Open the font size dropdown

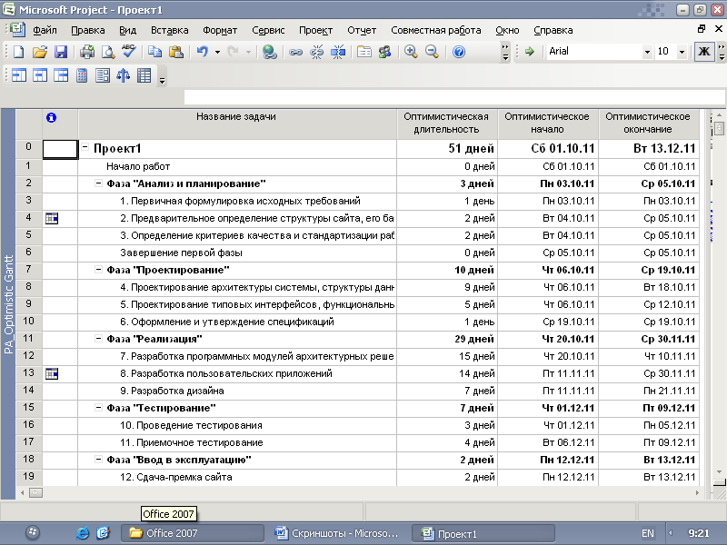coord(682,52)
